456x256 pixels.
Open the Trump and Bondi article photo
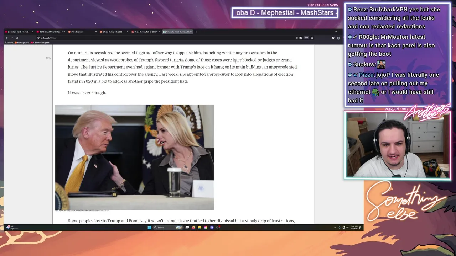134,157
